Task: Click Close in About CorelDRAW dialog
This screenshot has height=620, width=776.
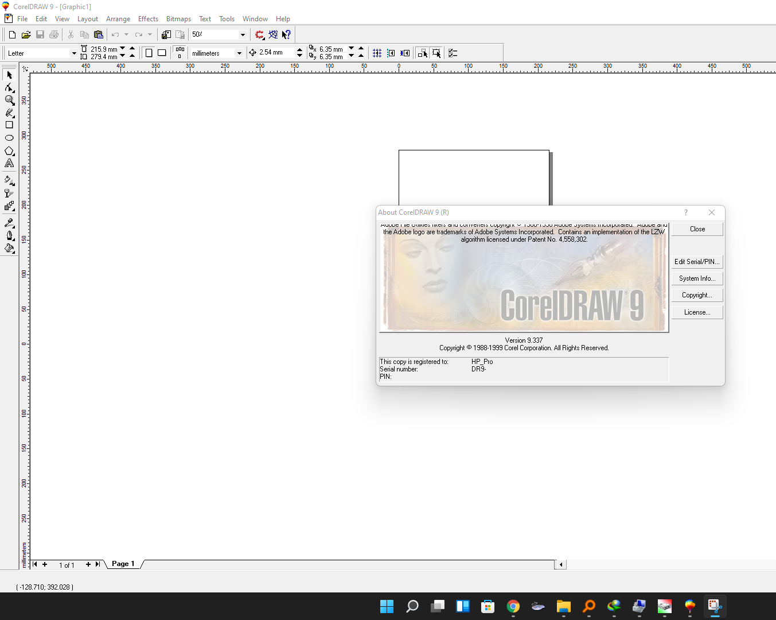Action: pos(697,229)
